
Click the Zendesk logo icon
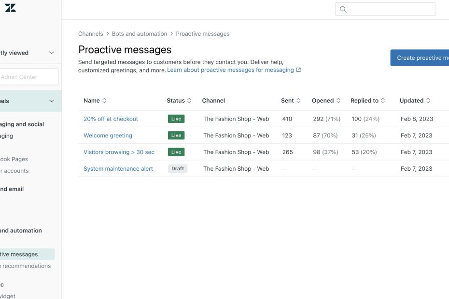click(10, 8)
